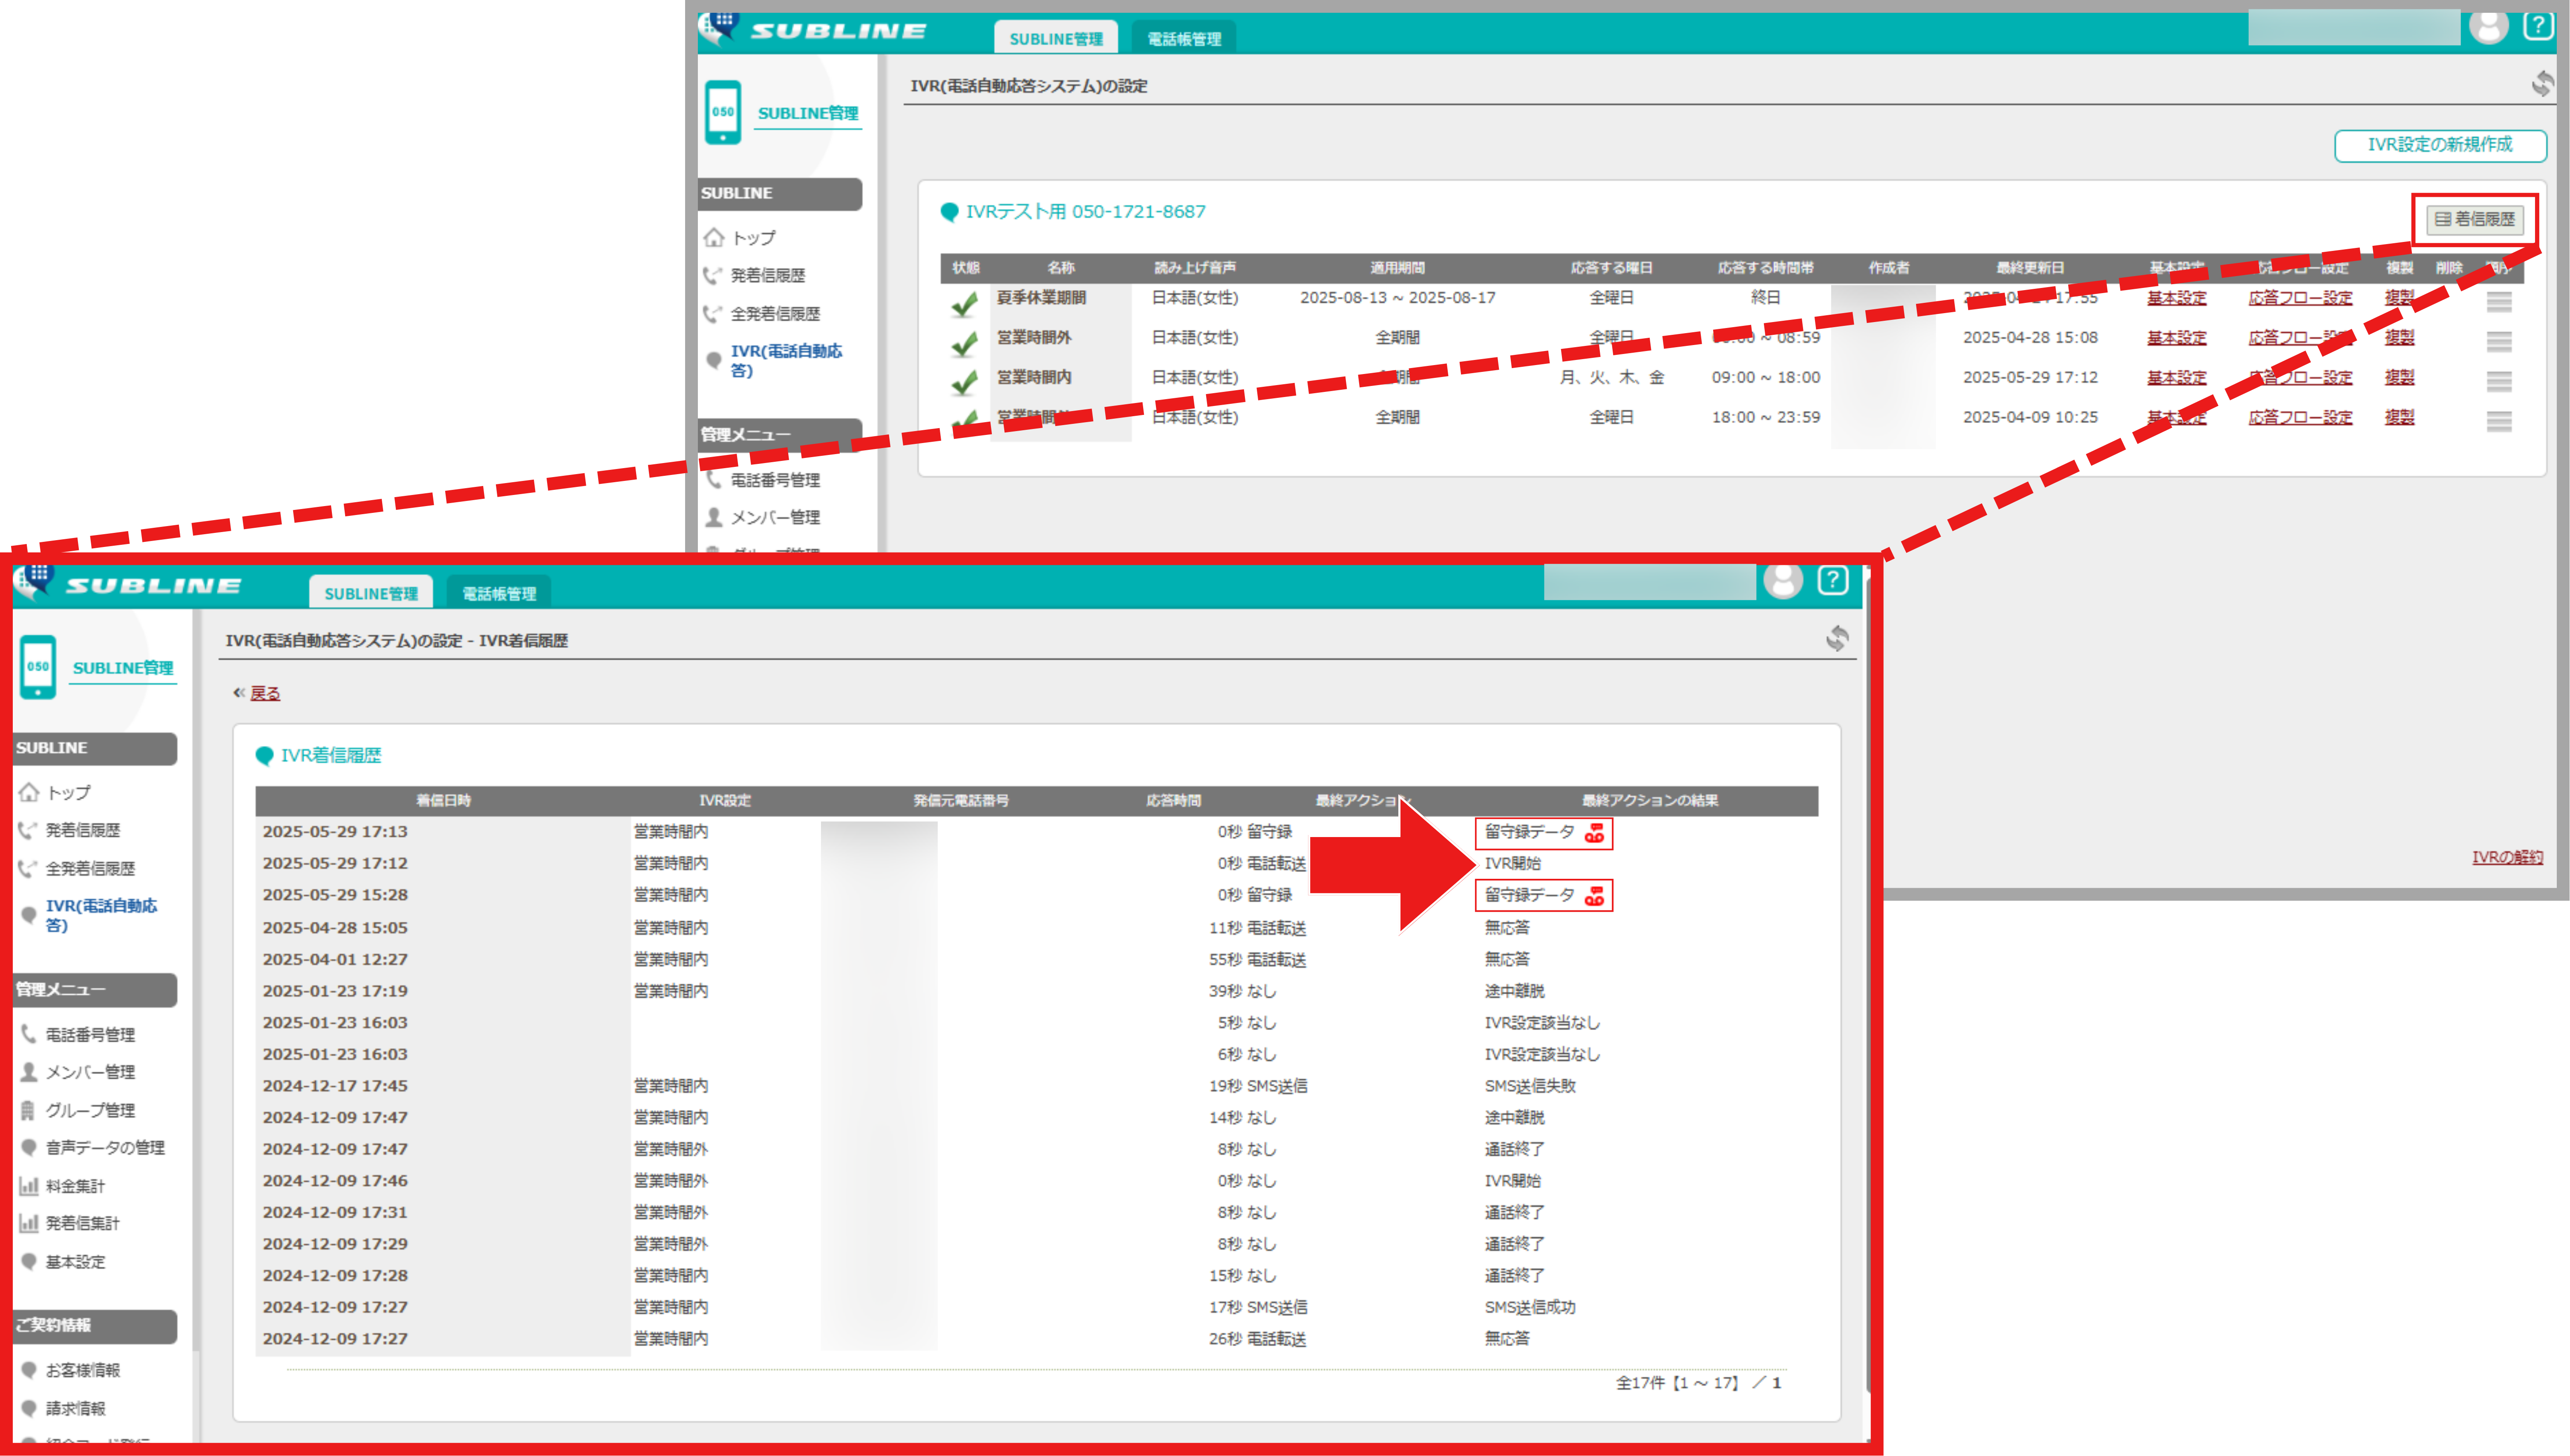Open help icon in IVR着信履歴 window header
This screenshot has width=2570, height=1456.
(1832, 580)
